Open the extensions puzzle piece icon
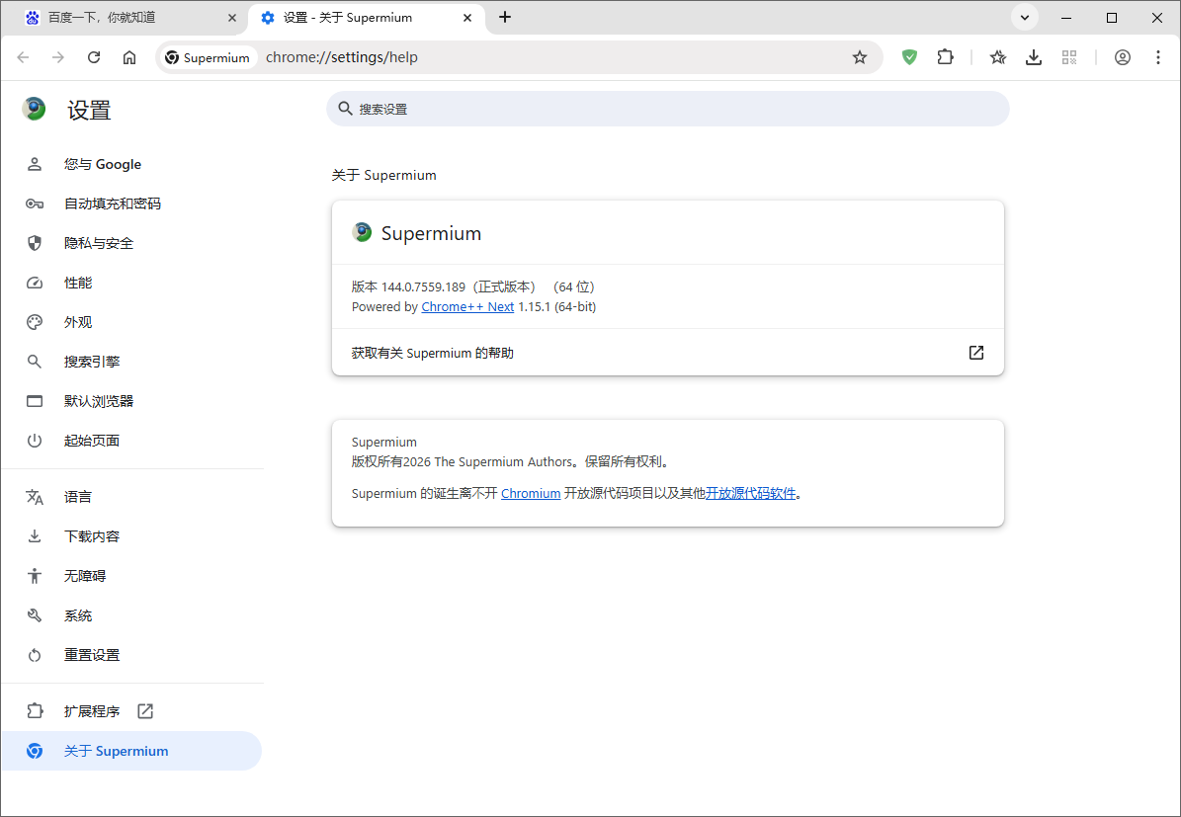The height and width of the screenshot is (817, 1181). coord(946,57)
